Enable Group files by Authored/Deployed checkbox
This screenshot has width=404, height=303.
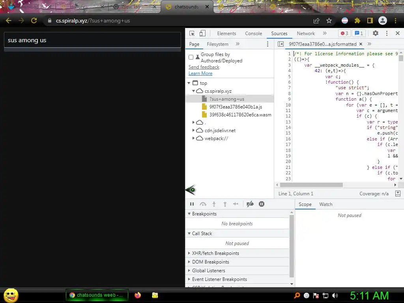tap(191, 57)
